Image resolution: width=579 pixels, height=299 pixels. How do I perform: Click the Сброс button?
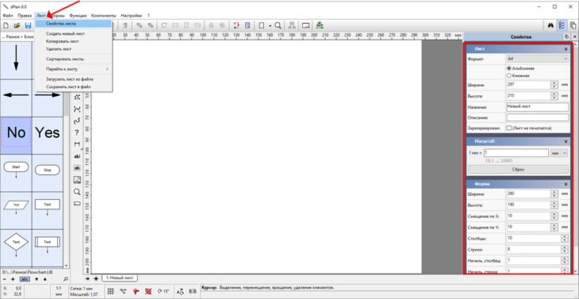tap(518, 170)
